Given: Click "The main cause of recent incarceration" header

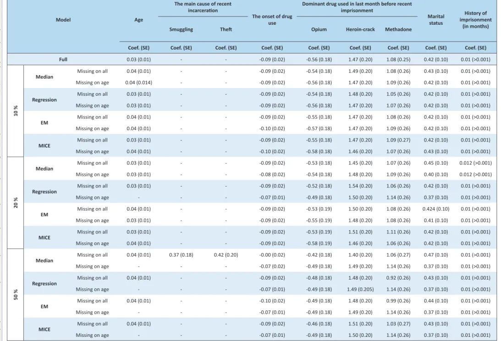Looking at the screenshot, I should point(203,7).
